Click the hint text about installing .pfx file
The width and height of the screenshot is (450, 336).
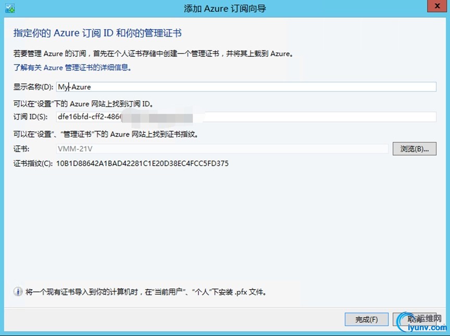[146, 292]
